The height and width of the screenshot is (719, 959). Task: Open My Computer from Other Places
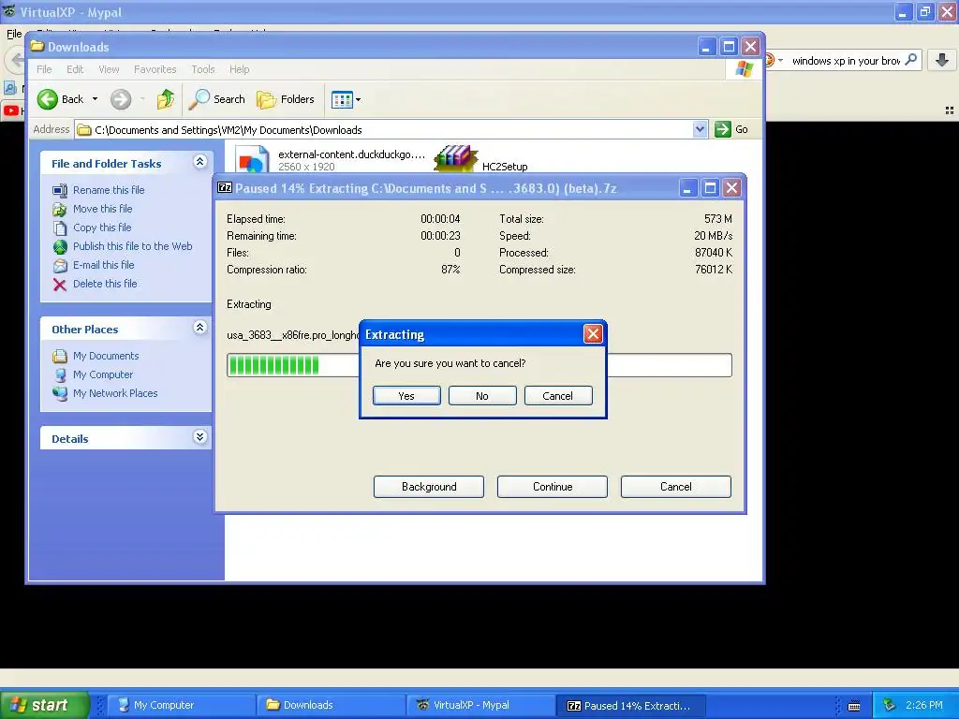click(103, 374)
